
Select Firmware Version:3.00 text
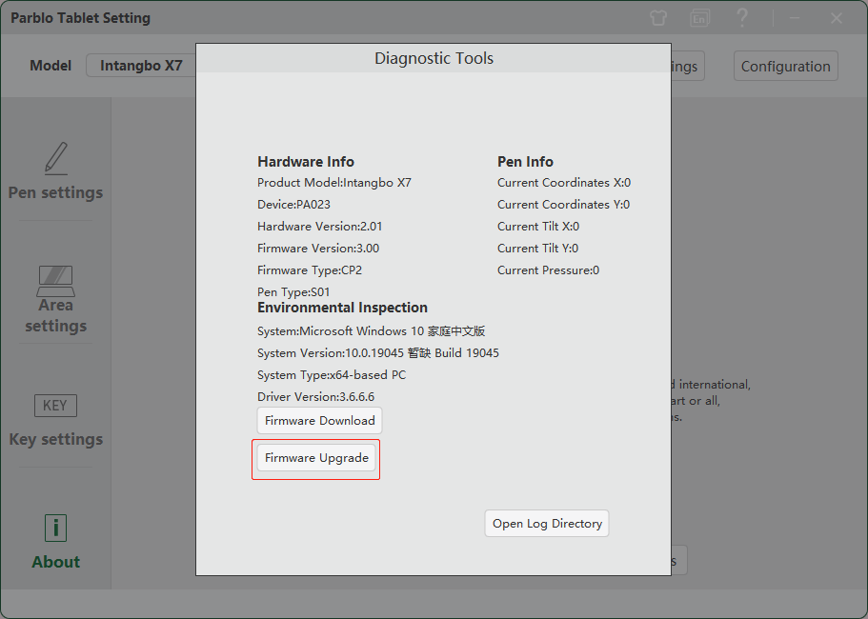tap(318, 249)
